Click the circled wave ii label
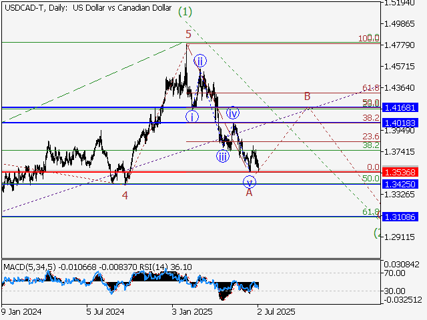 pyautogui.click(x=199, y=61)
